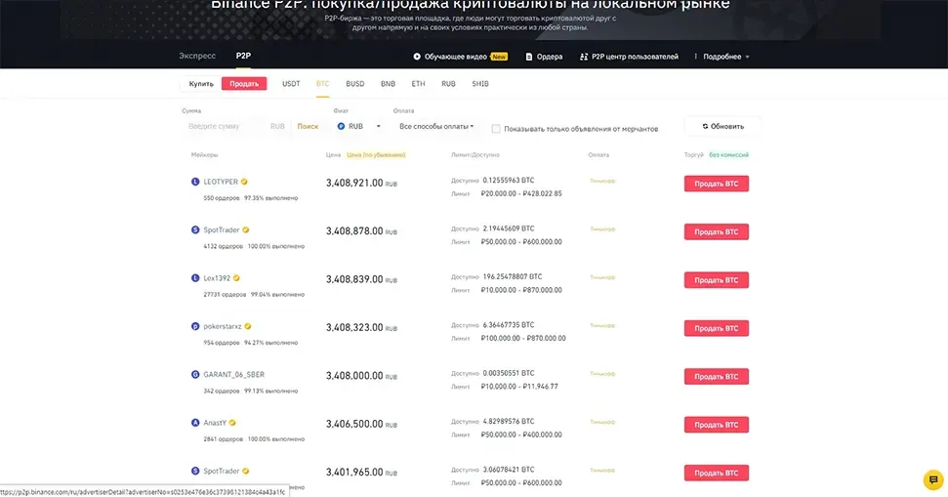
Task: Click Продать BTC at price 3,408,878.00
Action: pyautogui.click(x=717, y=232)
